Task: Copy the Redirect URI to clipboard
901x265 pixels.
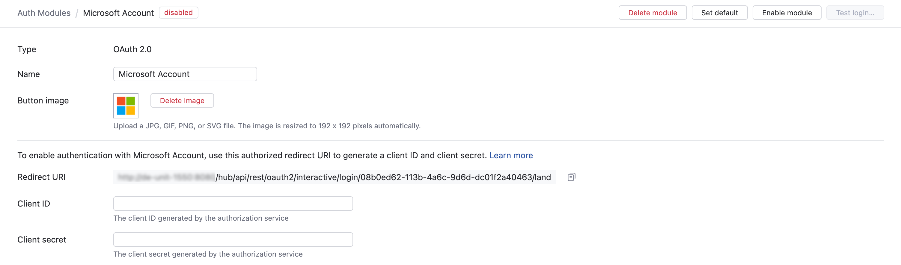Action: [572, 177]
